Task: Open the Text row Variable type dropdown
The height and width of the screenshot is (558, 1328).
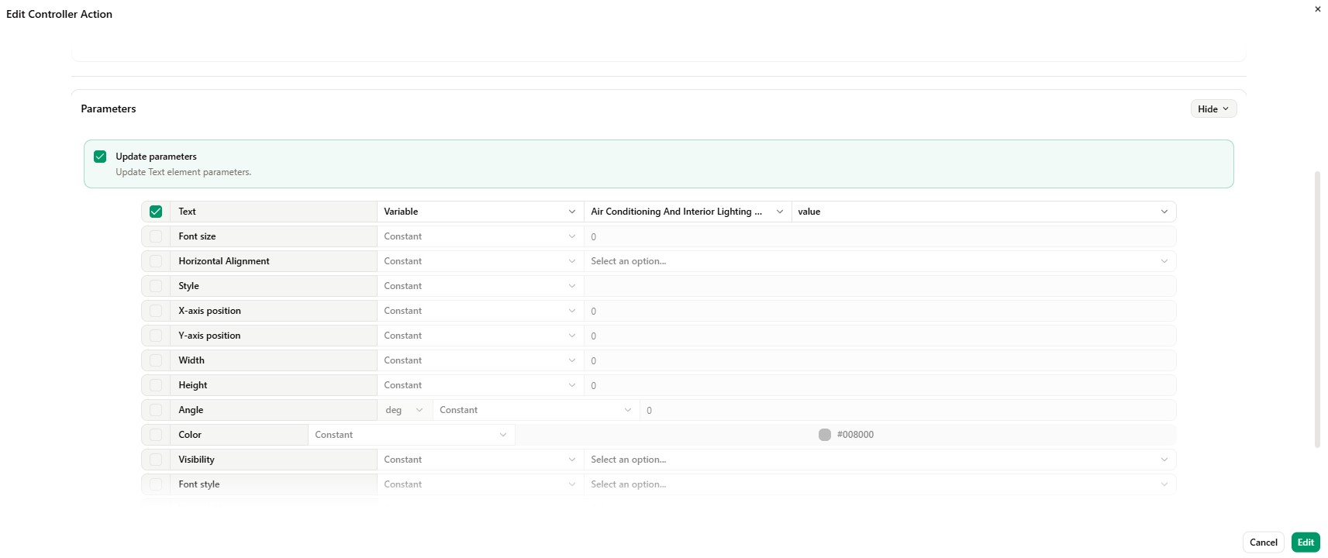Action: pyautogui.click(x=480, y=212)
